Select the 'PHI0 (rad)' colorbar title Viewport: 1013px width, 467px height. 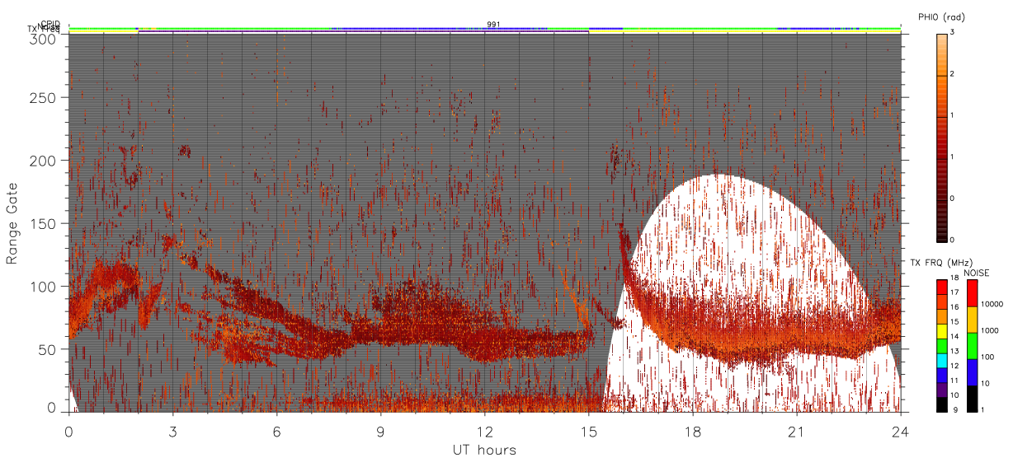pos(941,16)
